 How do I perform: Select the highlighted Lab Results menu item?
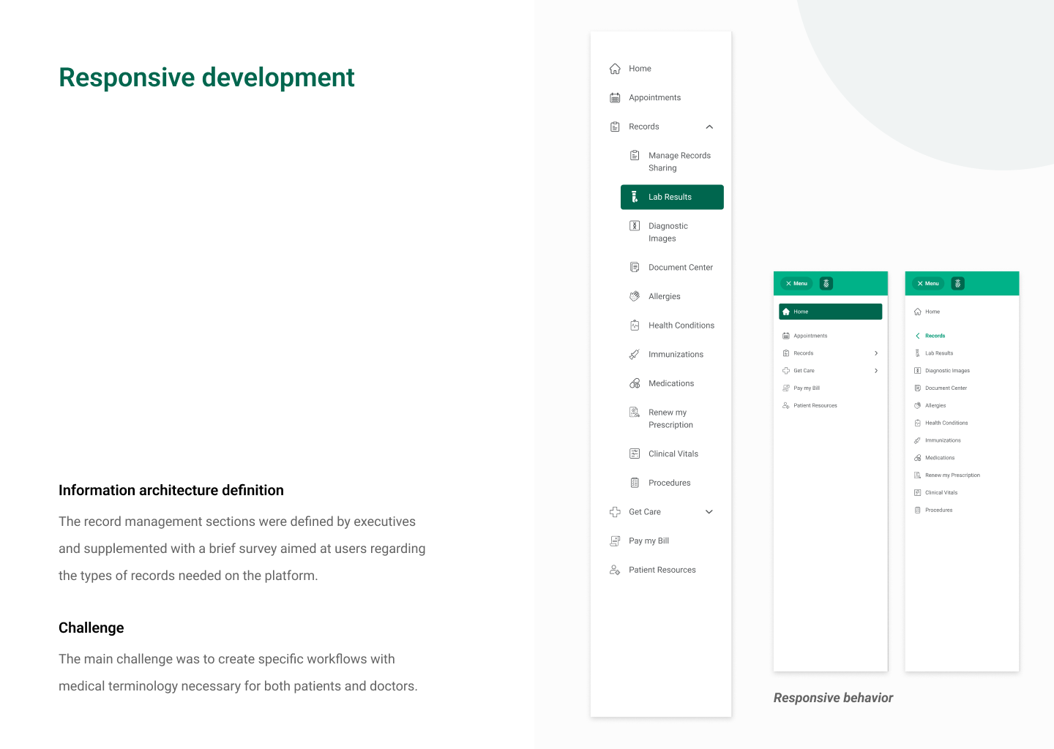point(672,197)
